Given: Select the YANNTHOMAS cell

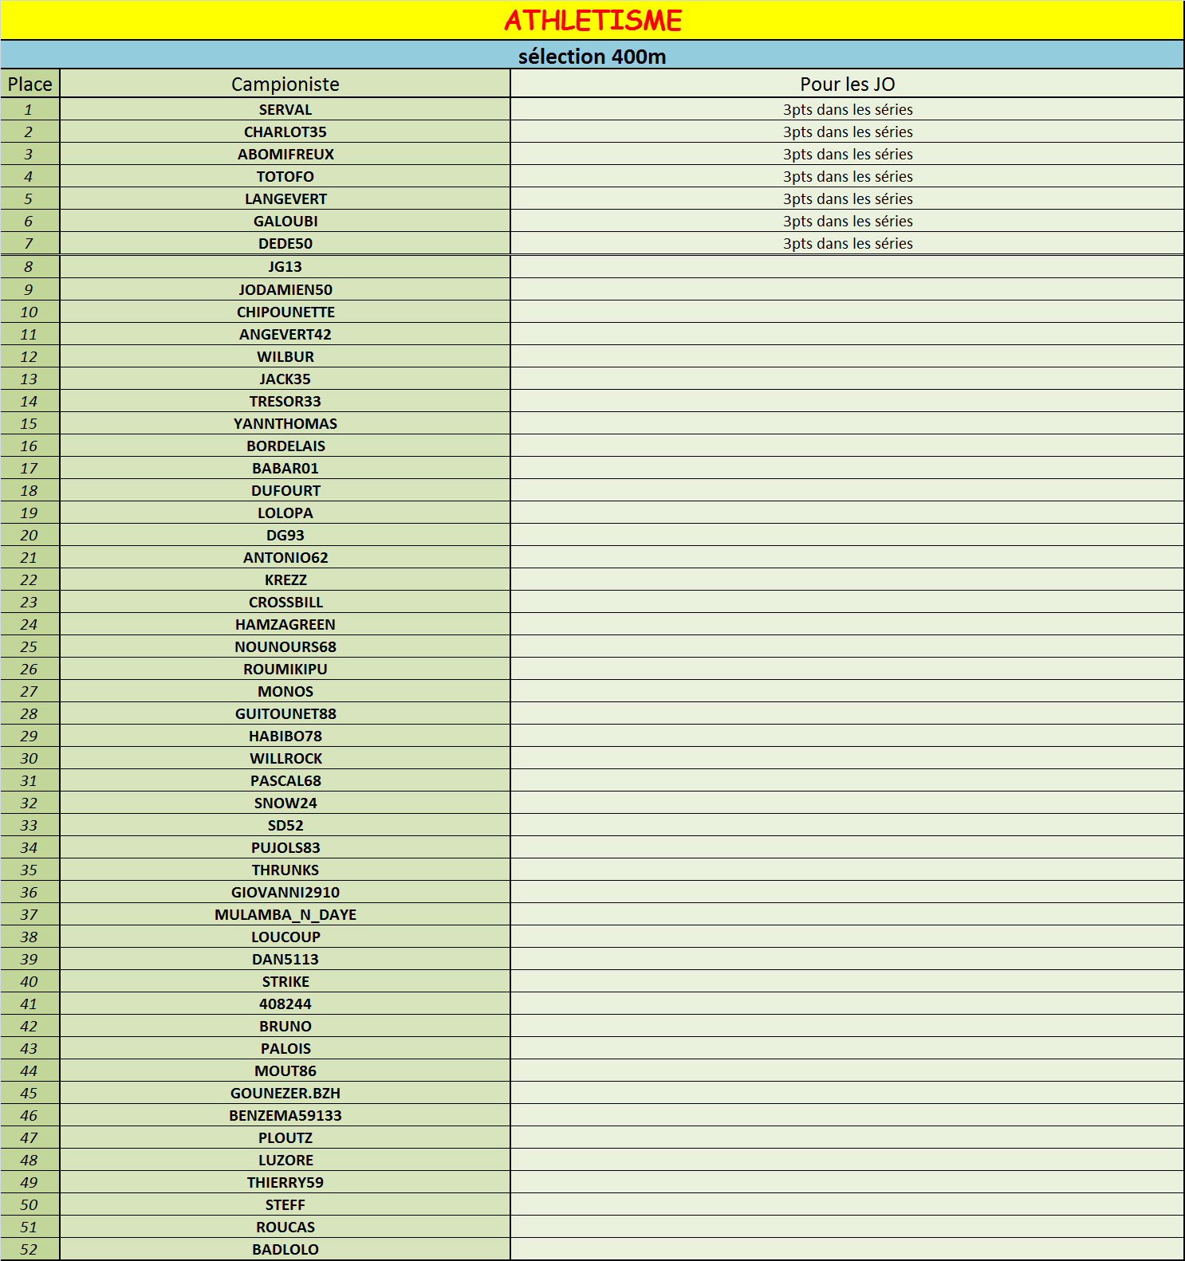Looking at the screenshot, I should [285, 424].
